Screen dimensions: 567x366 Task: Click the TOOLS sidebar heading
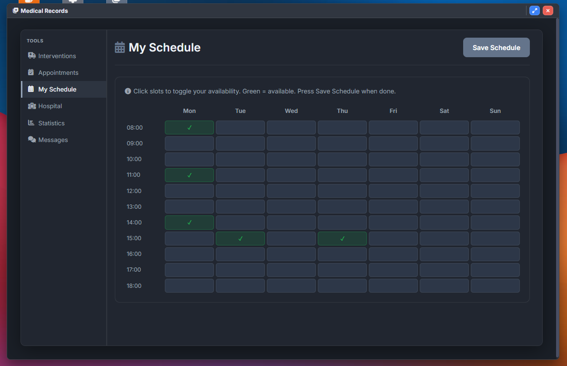pyautogui.click(x=35, y=41)
